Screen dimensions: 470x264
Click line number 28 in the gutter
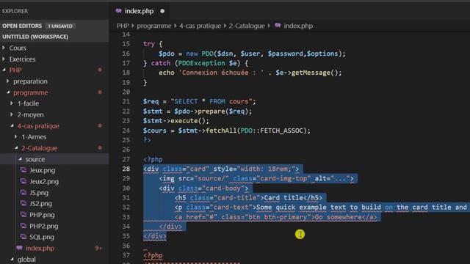tap(126, 169)
